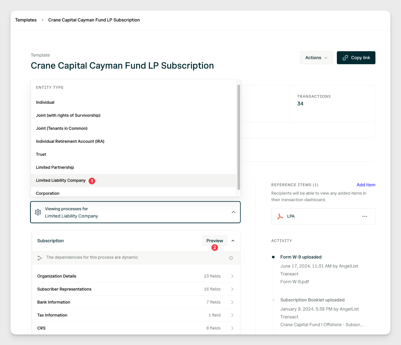
Task: Click Form W-9.pdf file name
Action: 294,282
